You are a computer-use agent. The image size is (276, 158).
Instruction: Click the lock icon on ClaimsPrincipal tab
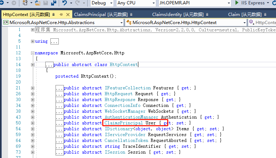pyautogui.click(x=131, y=15)
